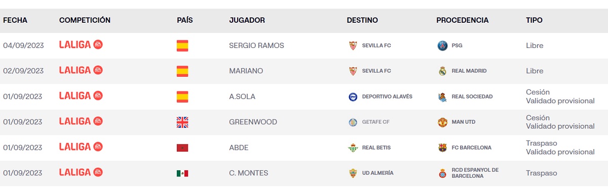Click the LALIGA logo in Sergio Ramos row
The image size is (608, 188).
point(81,44)
